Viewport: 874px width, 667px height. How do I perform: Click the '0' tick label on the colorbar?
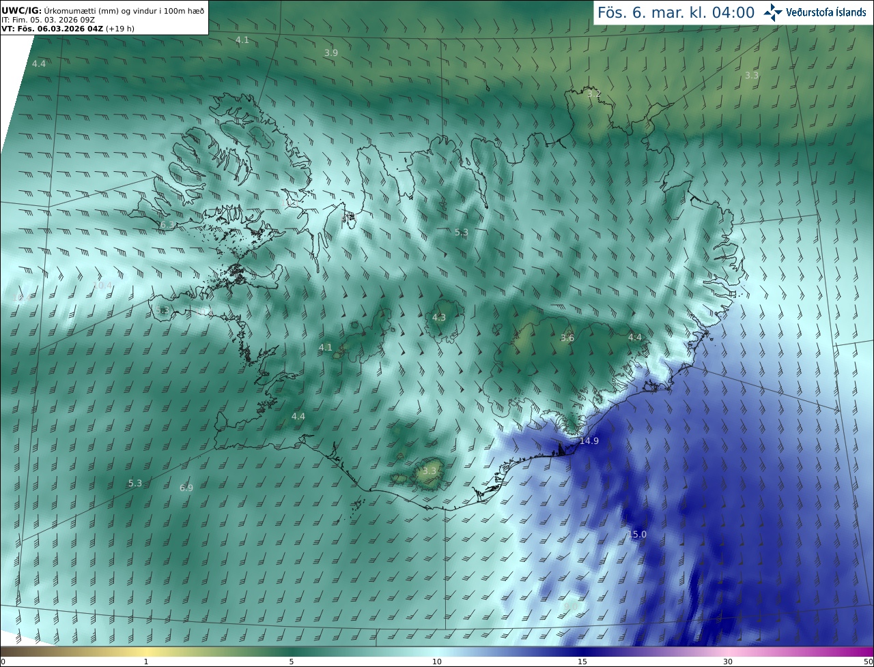(3, 662)
